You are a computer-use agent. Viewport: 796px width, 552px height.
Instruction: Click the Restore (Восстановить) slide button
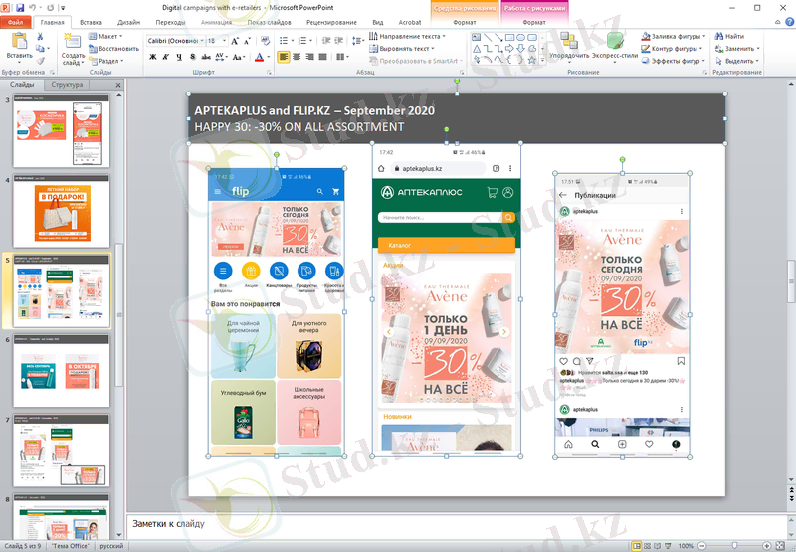113,48
